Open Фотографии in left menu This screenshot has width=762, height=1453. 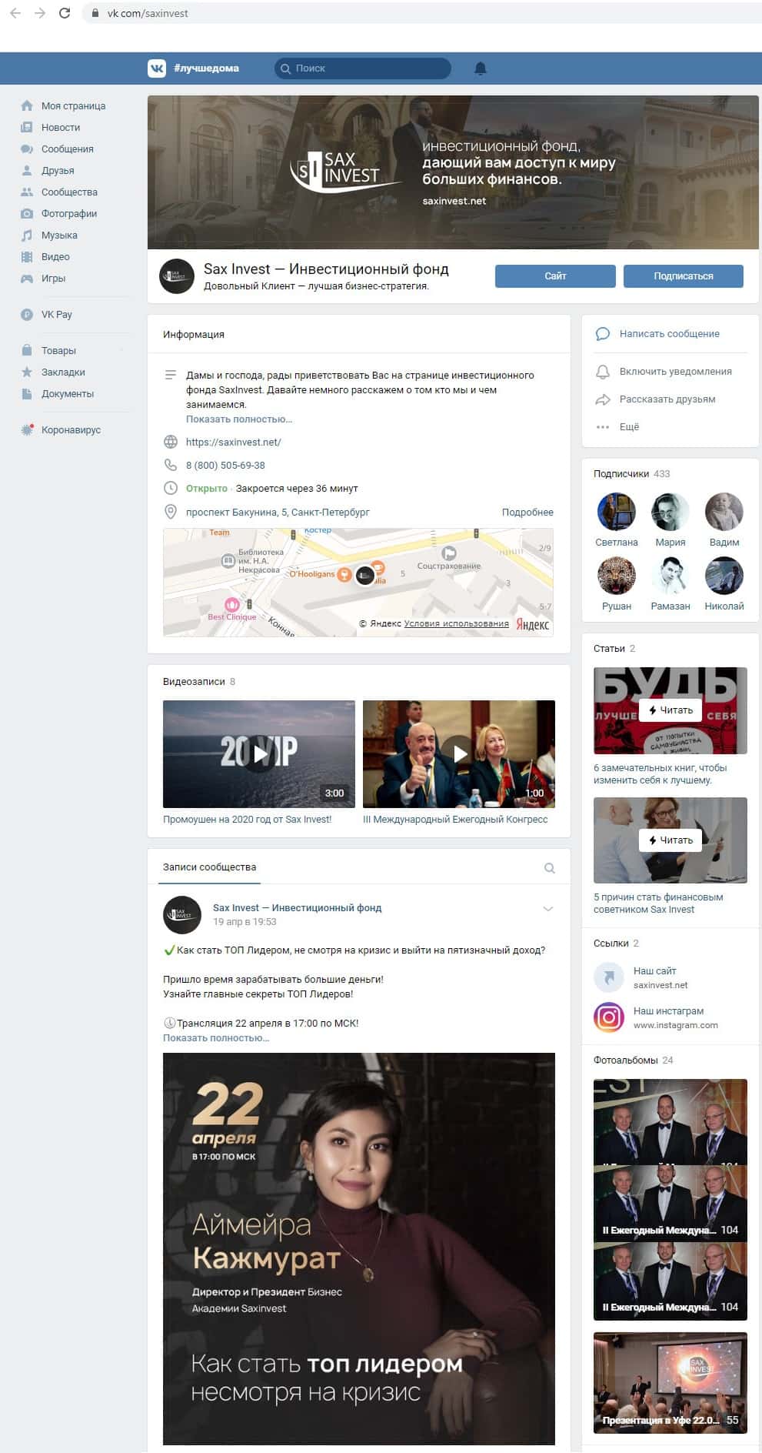(x=69, y=214)
